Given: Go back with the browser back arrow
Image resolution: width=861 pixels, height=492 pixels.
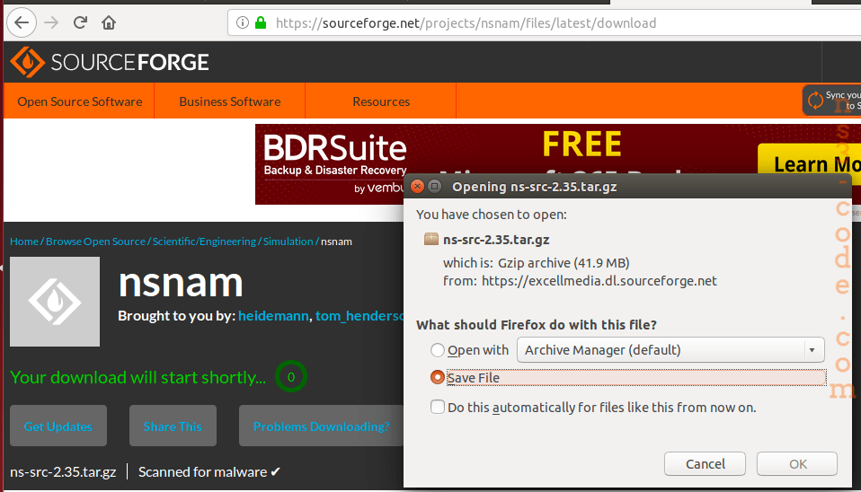Looking at the screenshot, I should 22,22.
